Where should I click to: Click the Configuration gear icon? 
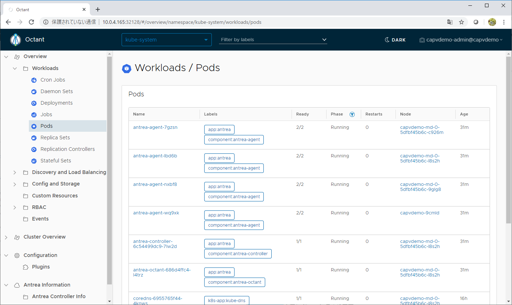click(17, 256)
